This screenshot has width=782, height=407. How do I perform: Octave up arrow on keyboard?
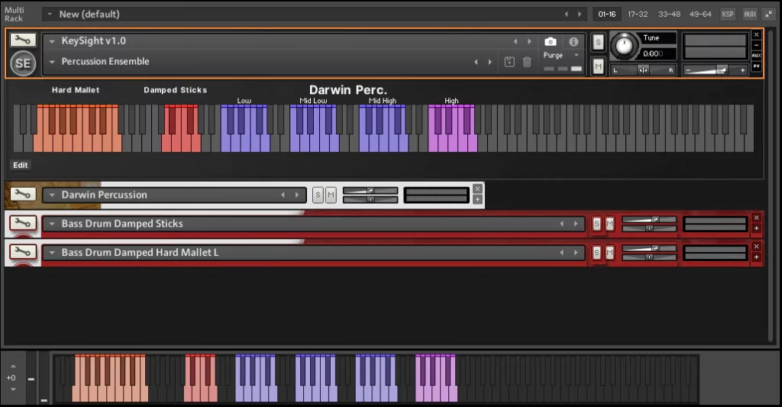(x=13, y=366)
